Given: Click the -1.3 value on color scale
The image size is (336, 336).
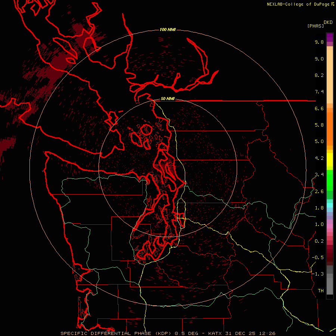Looking at the screenshot, I should (x=318, y=274).
